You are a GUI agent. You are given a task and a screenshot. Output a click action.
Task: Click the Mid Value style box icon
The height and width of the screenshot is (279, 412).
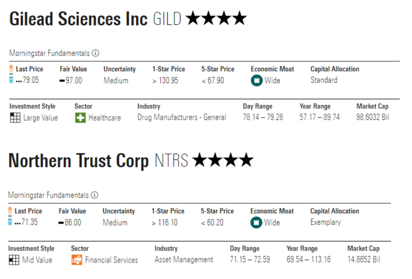(15, 259)
